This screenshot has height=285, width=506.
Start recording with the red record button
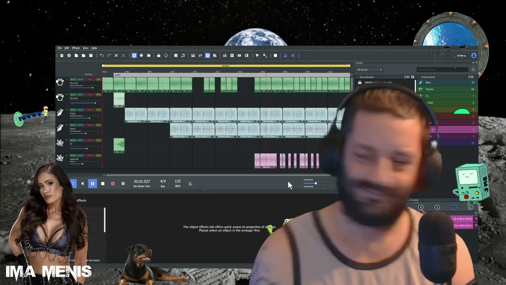[x=113, y=184]
